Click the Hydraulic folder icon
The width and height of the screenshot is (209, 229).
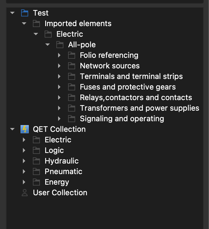(x=36, y=161)
